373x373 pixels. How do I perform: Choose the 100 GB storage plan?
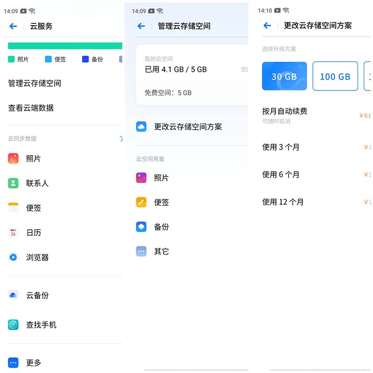[335, 76]
